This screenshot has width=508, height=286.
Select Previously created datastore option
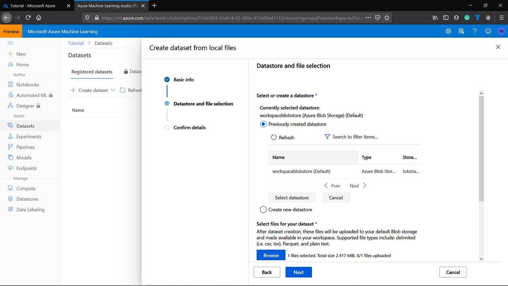point(263,124)
